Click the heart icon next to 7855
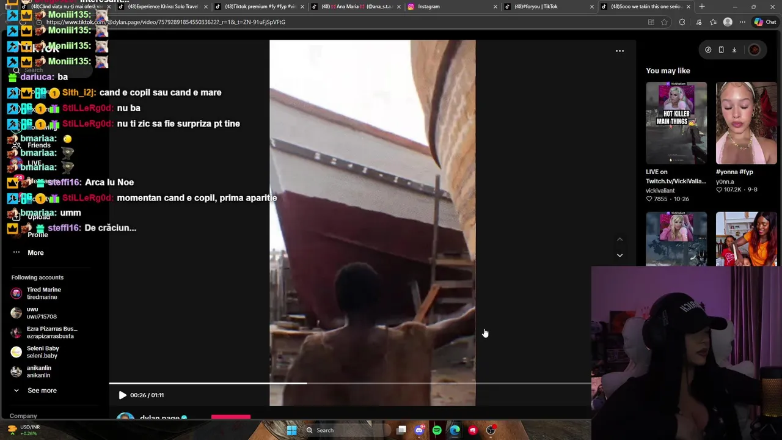This screenshot has width=782, height=440. click(649, 199)
